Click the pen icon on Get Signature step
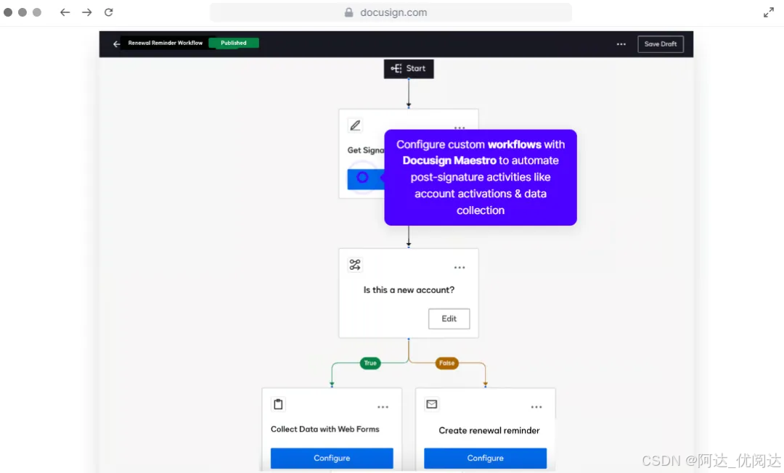Screen dimensions: 784x473 pyautogui.click(x=355, y=126)
